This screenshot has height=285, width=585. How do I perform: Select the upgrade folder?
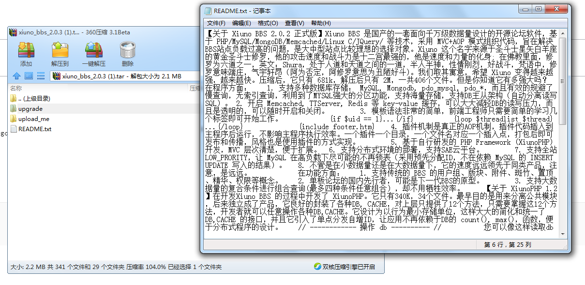30,109
